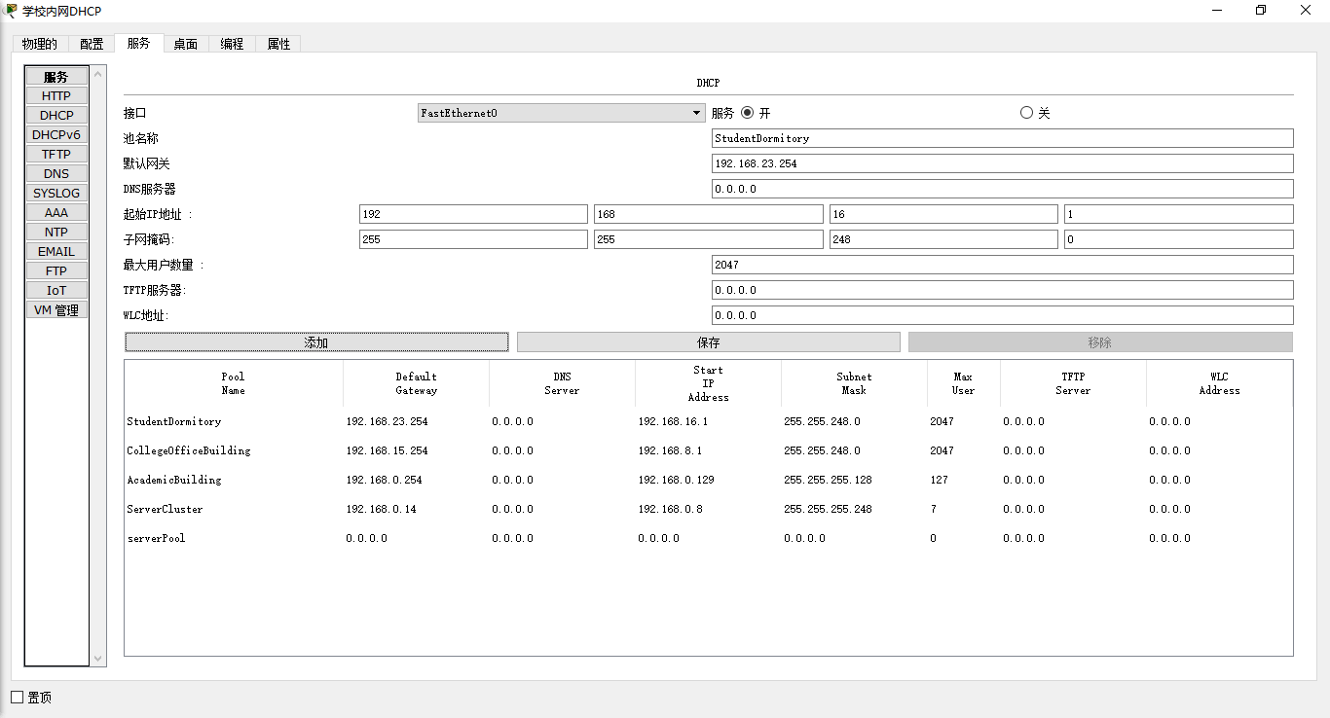Select the CollegeOfficeBuilding pool row
Viewport: 1330px width, 718px height.
point(709,450)
